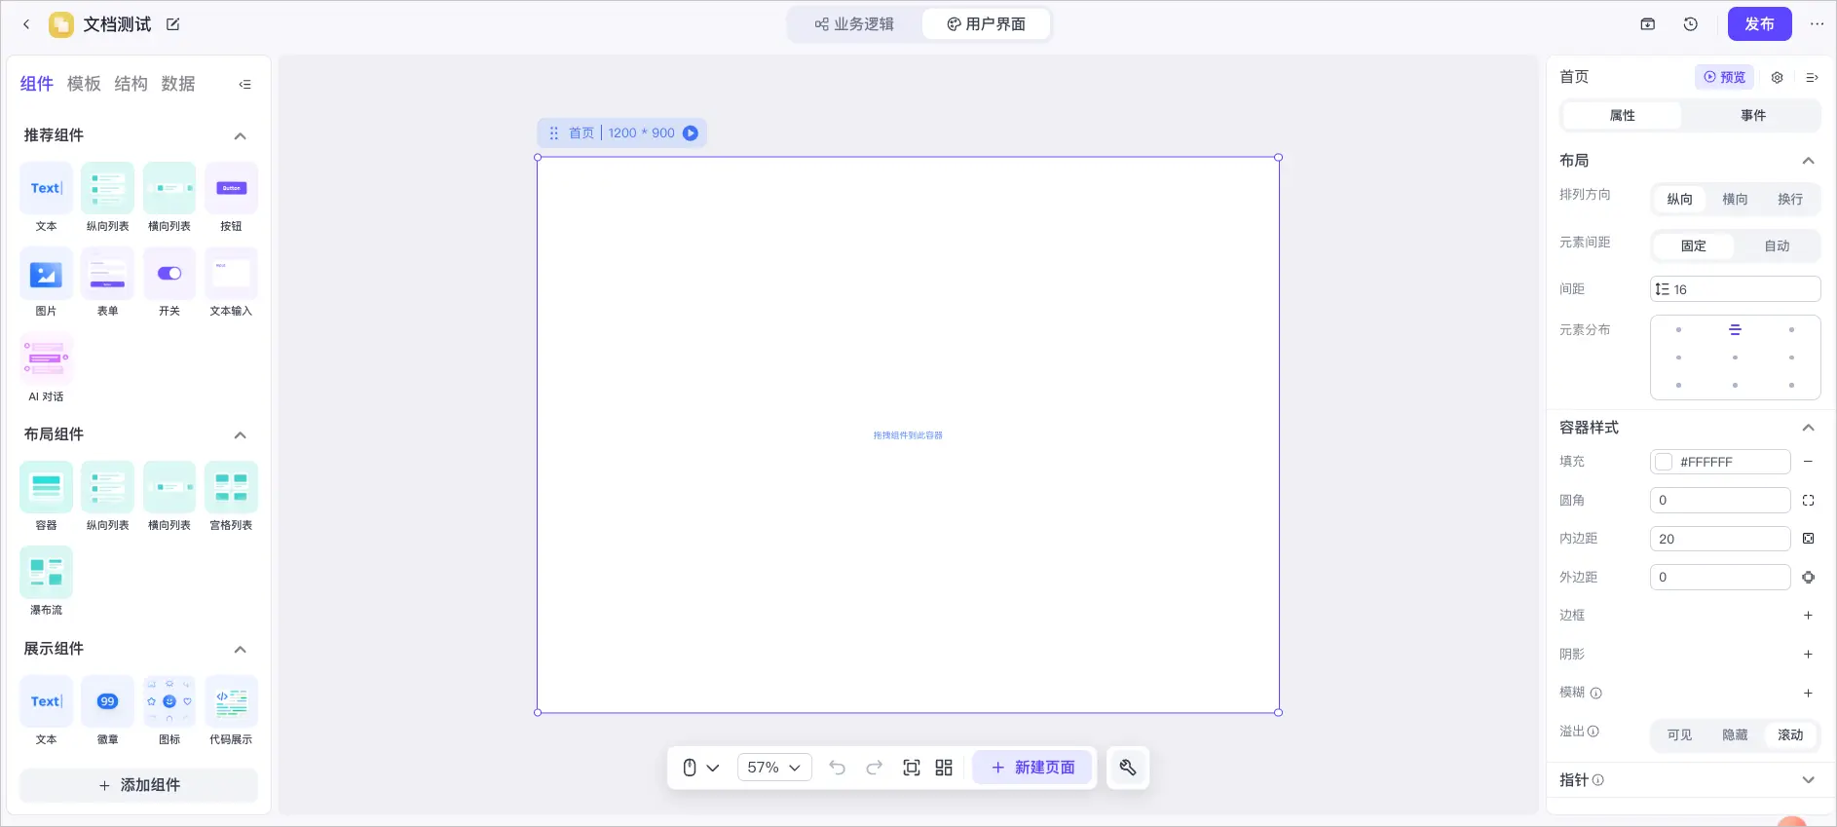This screenshot has height=827, width=1837.
Task: Click the 发布 publish button
Action: point(1759,24)
